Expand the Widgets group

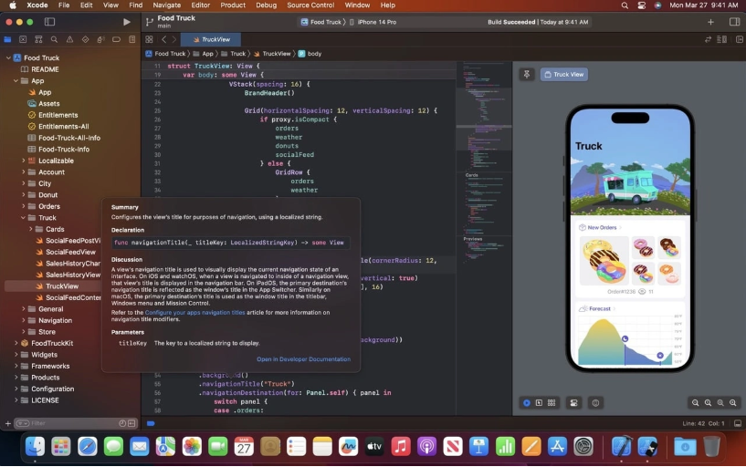click(16, 354)
